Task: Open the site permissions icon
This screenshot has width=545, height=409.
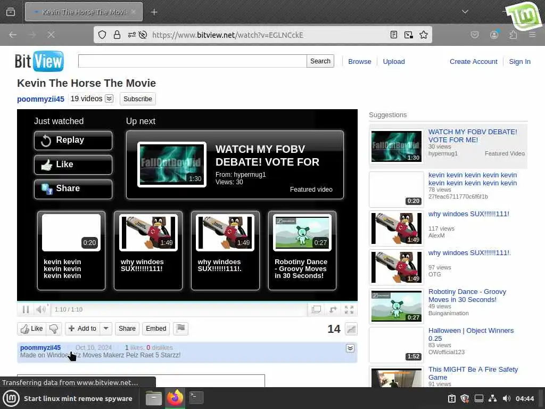Action: [132, 35]
